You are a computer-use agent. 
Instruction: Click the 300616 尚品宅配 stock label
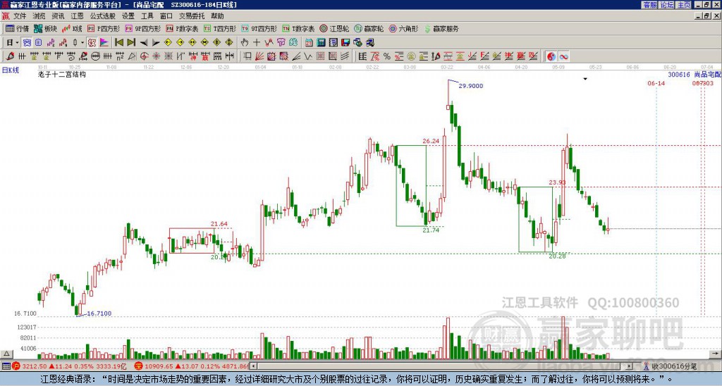tap(695, 75)
